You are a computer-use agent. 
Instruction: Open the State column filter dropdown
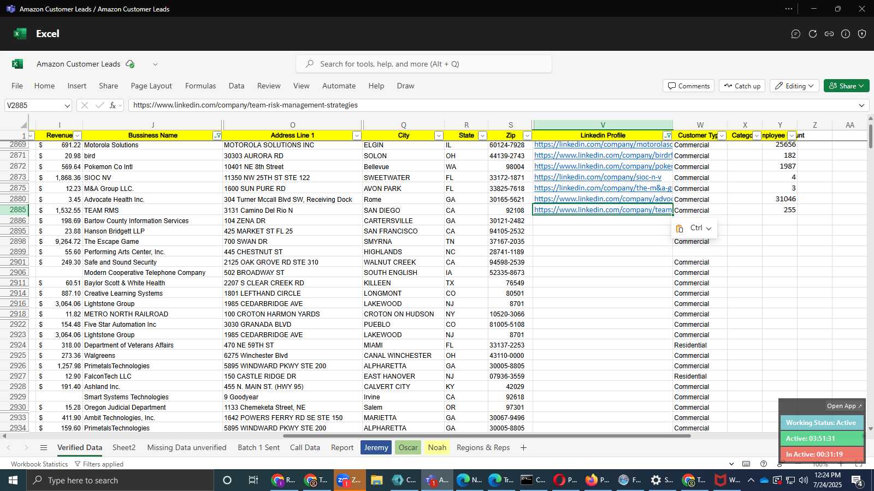tap(482, 136)
